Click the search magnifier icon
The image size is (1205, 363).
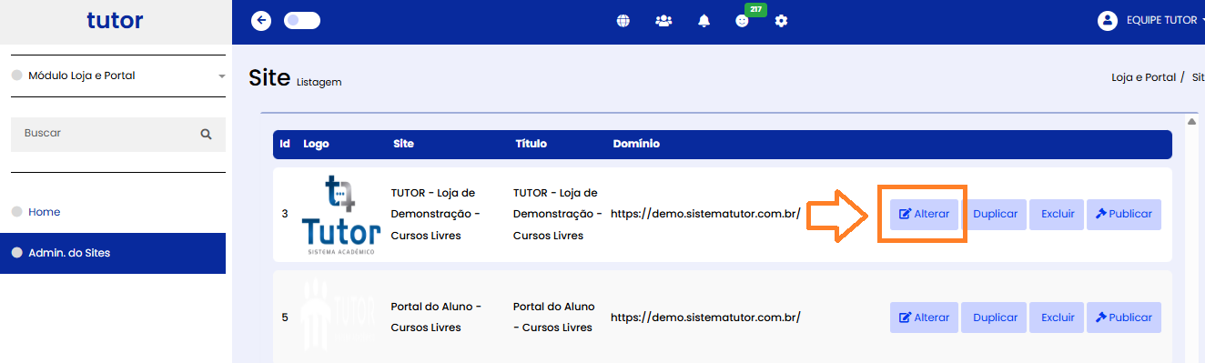click(x=207, y=134)
